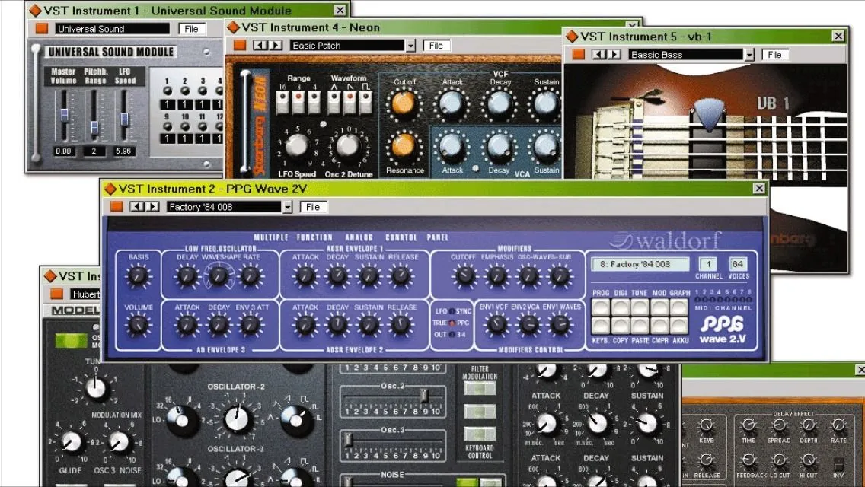Click the Basic Patch name field

click(x=347, y=45)
